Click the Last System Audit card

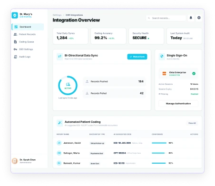click(x=184, y=36)
